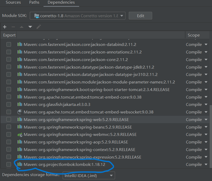This screenshot has height=181, width=212.
Task: Click library icon for lombok:1.18.12
Action: 20,164
